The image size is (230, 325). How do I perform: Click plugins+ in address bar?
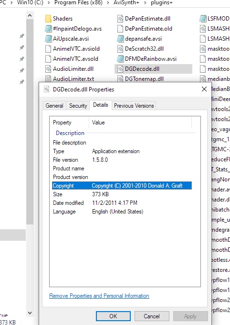click(x=162, y=3)
